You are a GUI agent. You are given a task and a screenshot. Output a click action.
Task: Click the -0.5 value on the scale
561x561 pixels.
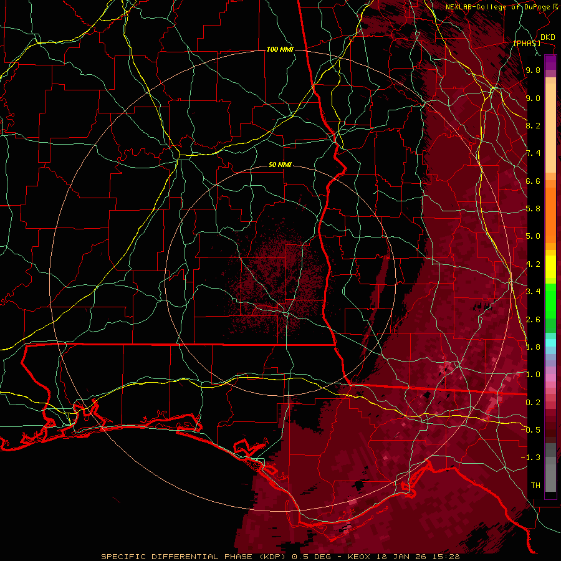(x=530, y=430)
